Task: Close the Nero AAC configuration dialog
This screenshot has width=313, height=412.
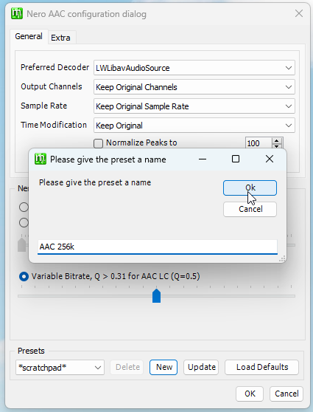Action: [x=299, y=13]
